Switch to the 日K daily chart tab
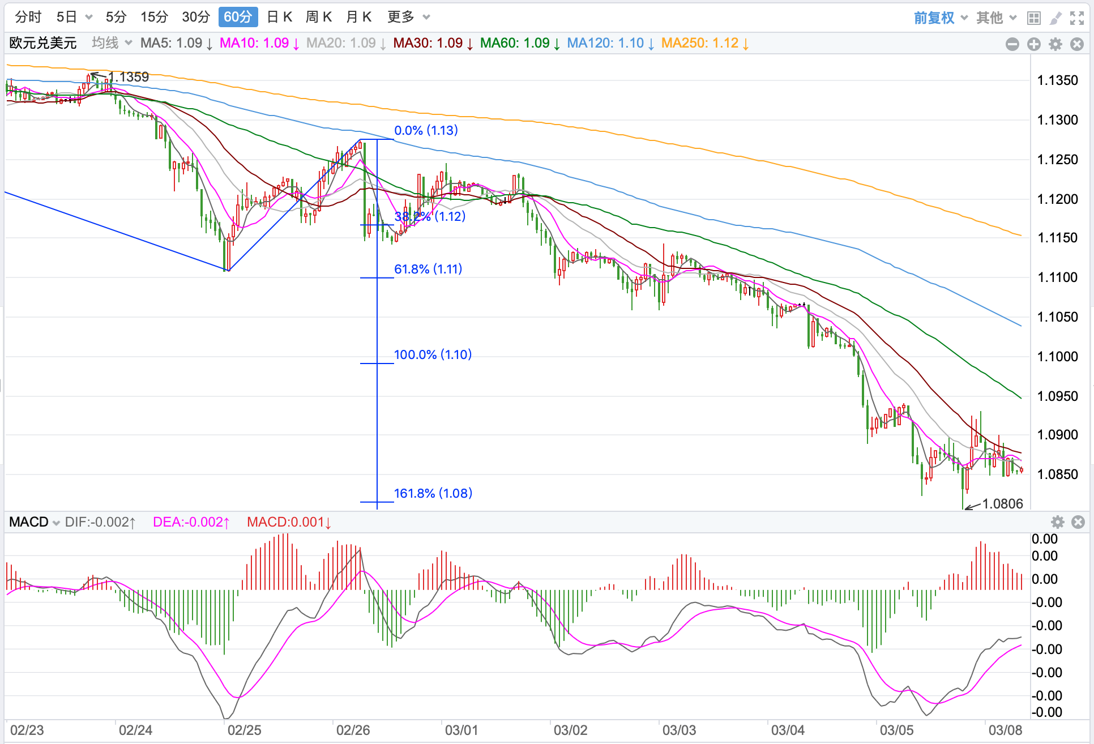The image size is (1094, 744). click(279, 17)
